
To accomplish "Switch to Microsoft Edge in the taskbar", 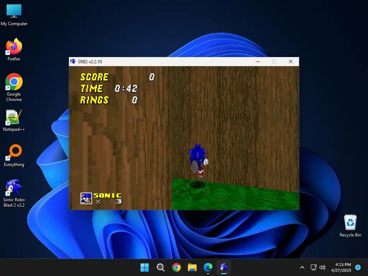I will (208, 267).
